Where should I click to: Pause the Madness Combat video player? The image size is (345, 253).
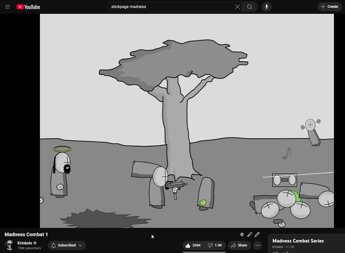tap(187, 121)
